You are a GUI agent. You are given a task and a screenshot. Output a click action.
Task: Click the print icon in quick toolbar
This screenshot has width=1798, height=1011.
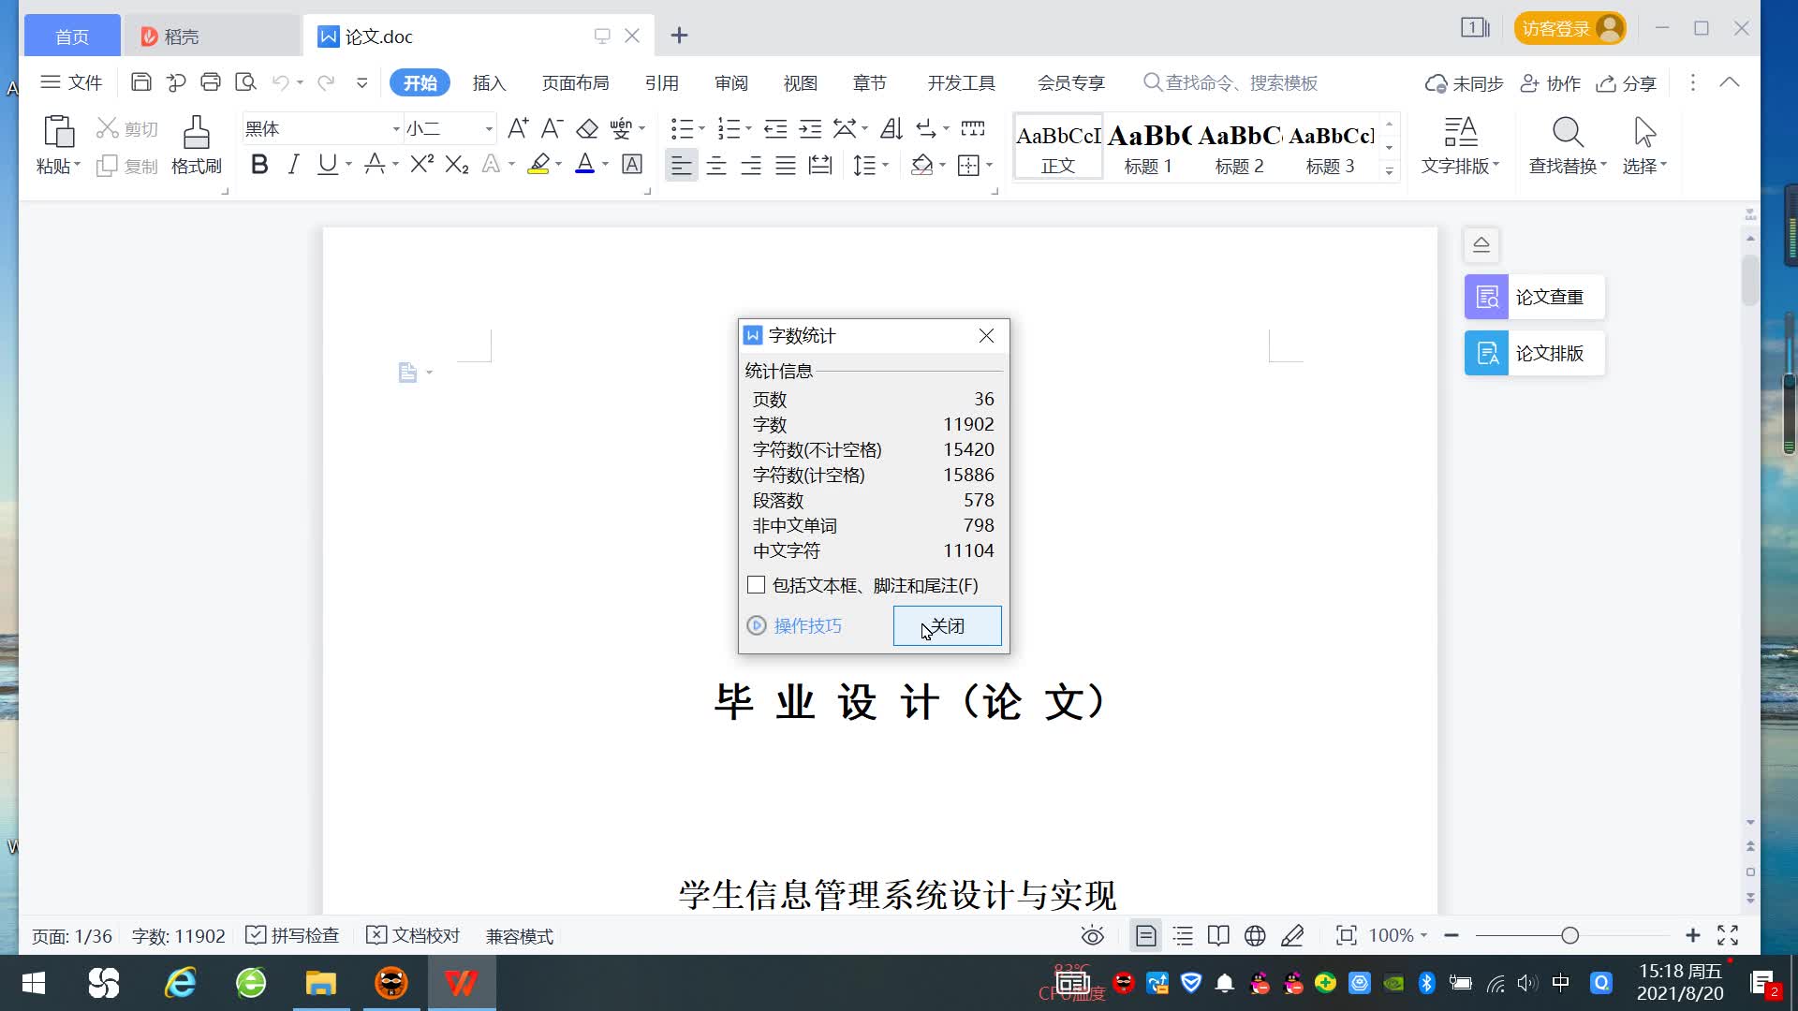pyautogui.click(x=211, y=82)
